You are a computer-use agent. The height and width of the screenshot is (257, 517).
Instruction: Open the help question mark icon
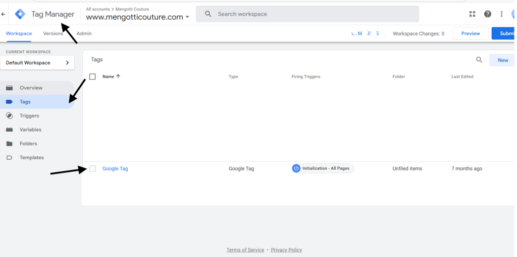pyautogui.click(x=488, y=14)
